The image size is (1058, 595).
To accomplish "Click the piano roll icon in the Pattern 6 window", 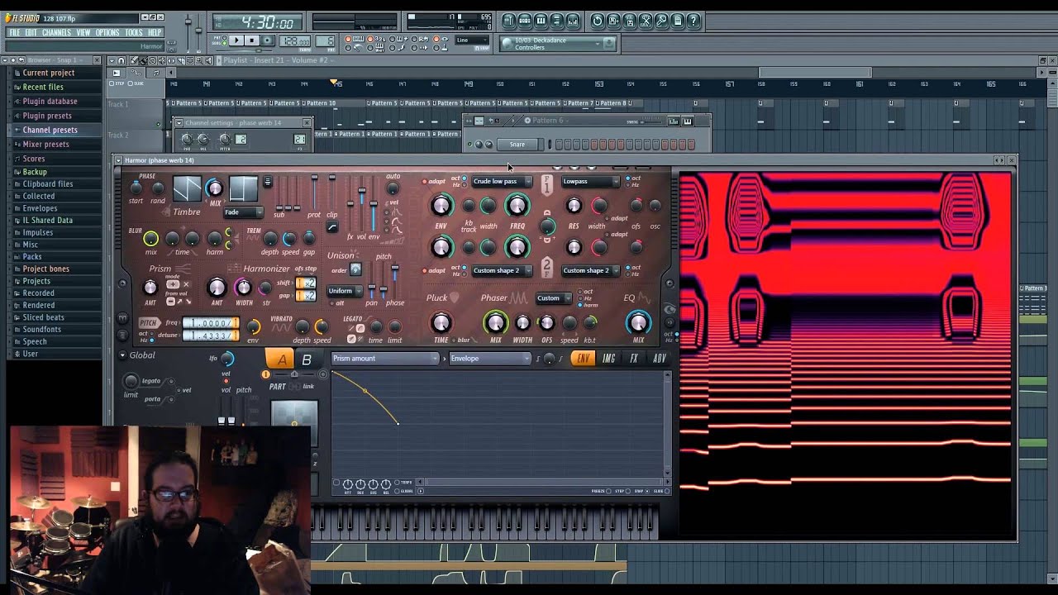I will [x=688, y=121].
